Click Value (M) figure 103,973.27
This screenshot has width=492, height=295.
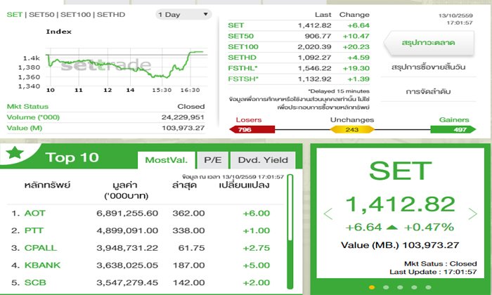pos(183,128)
